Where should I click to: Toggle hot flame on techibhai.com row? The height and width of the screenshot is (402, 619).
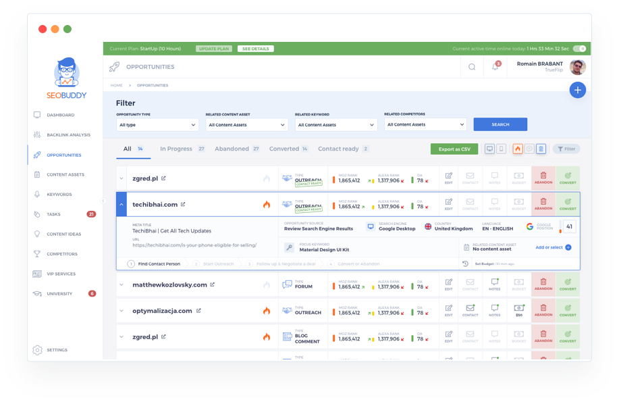(x=267, y=204)
